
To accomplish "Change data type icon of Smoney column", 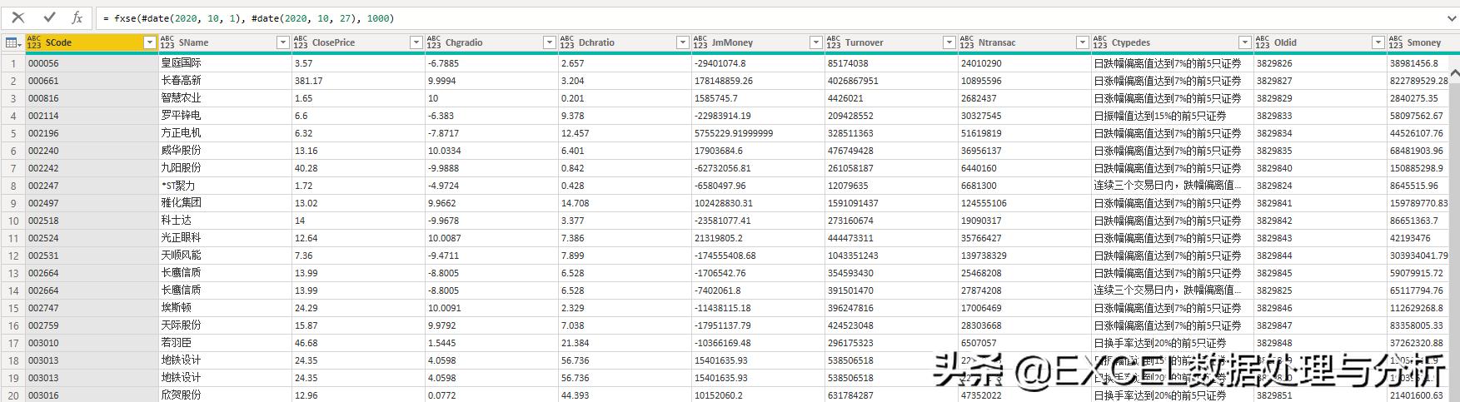I will click(x=1396, y=42).
